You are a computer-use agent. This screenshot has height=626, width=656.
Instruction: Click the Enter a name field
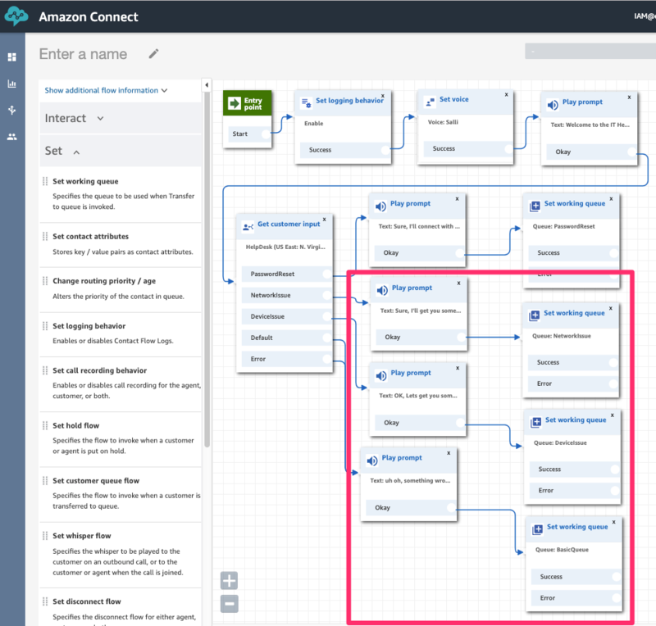(83, 54)
